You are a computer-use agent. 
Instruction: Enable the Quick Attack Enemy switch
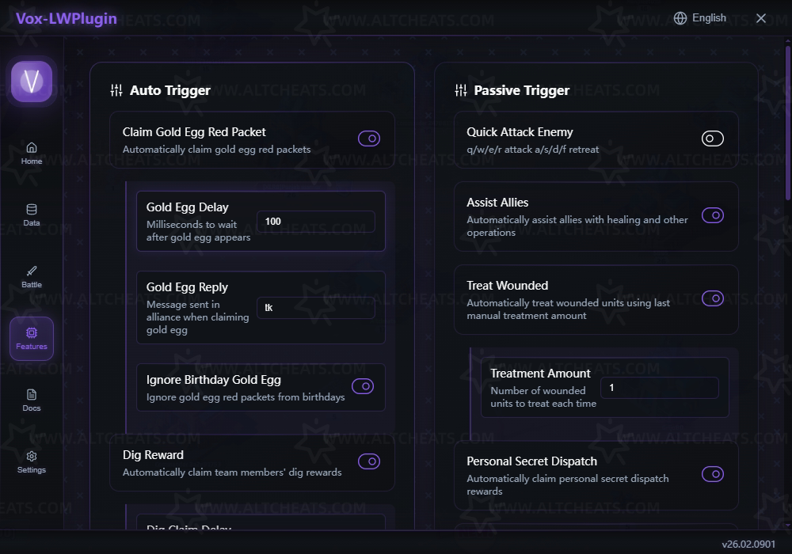point(713,138)
